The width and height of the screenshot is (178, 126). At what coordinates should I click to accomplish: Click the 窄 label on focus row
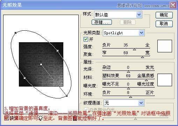coord(105,53)
